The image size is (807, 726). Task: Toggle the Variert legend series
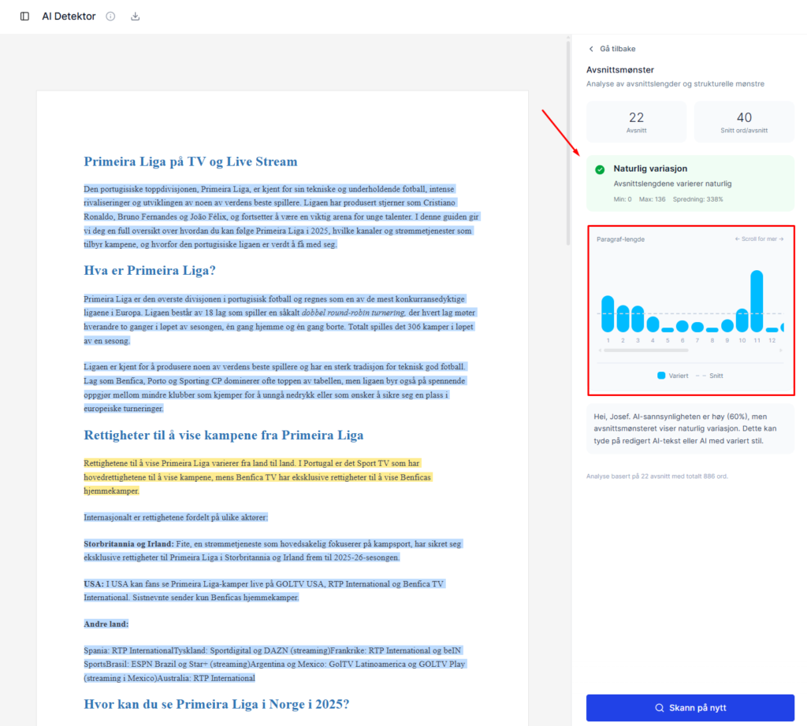673,376
